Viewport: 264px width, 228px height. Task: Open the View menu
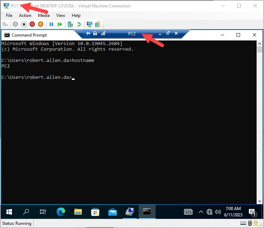pyautogui.click(x=61, y=15)
